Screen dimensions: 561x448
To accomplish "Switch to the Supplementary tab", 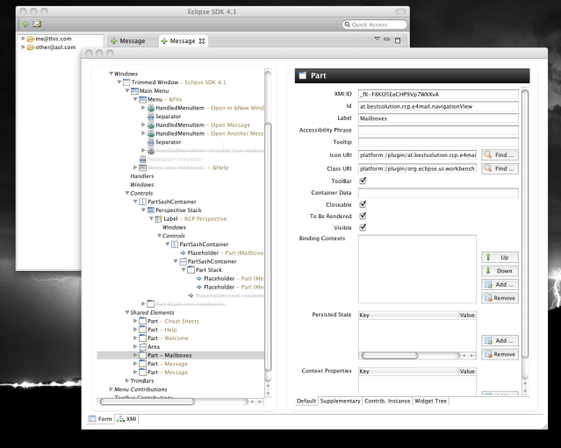I will tap(341, 401).
